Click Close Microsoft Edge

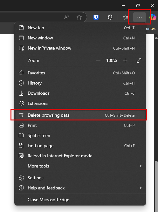coord(80,200)
